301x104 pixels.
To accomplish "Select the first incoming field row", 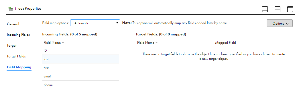I will 81,68.
